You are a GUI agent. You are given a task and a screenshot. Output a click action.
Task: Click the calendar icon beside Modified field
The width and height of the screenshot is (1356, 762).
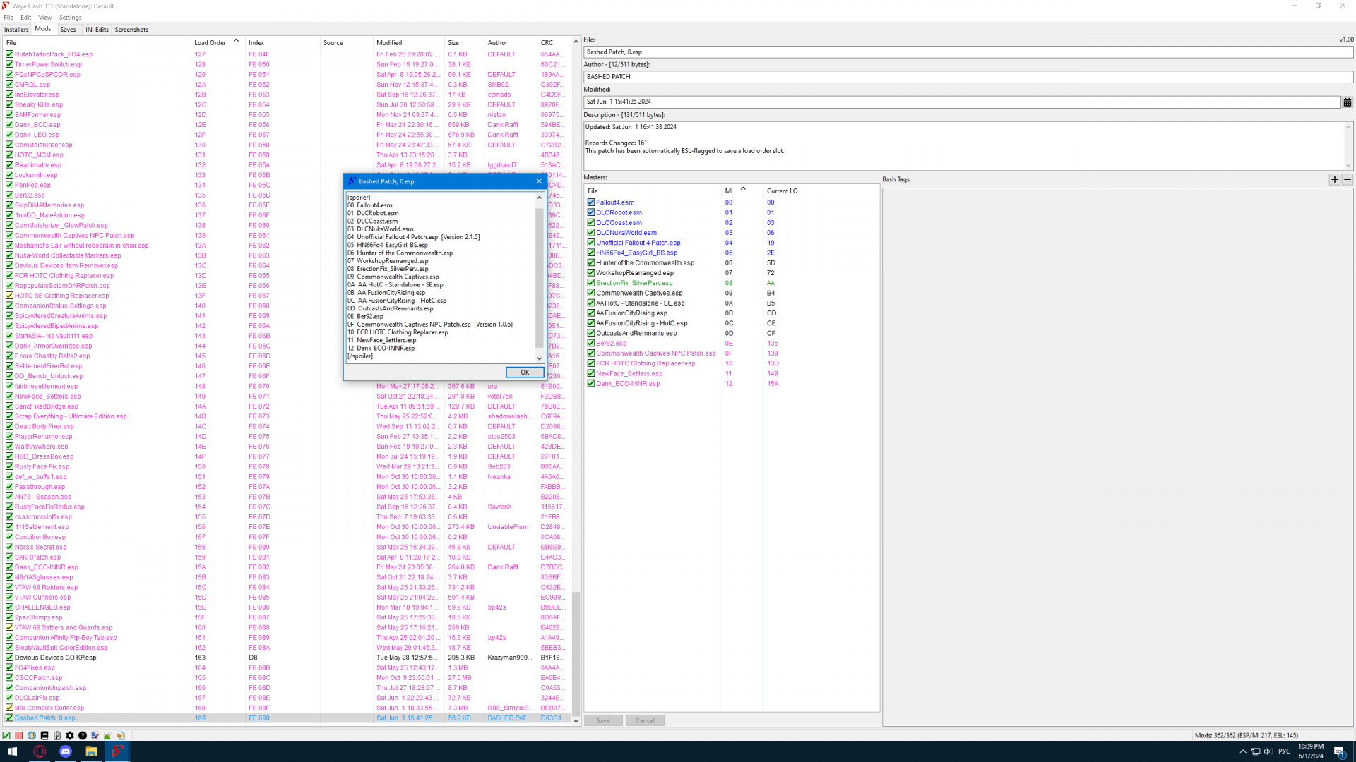click(x=1348, y=102)
